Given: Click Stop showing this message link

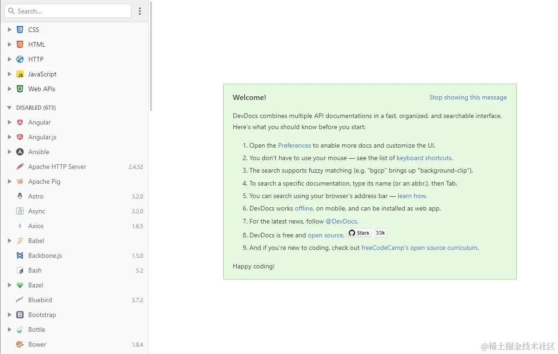Looking at the screenshot, I should coord(468,97).
